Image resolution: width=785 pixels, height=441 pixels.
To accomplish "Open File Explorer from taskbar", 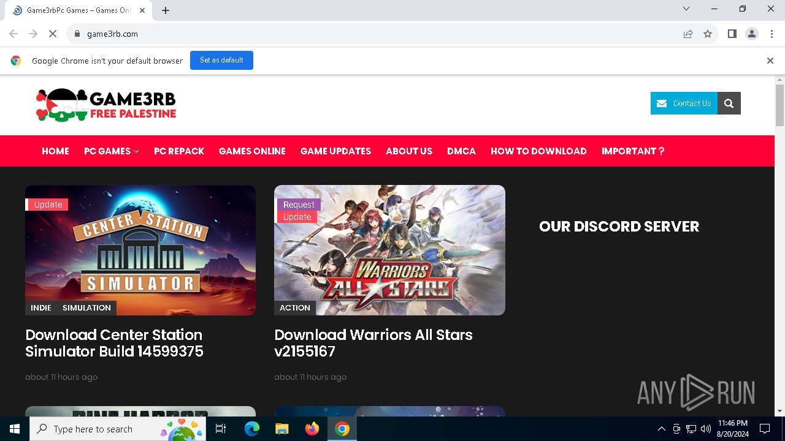I will pyautogui.click(x=281, y=429).
